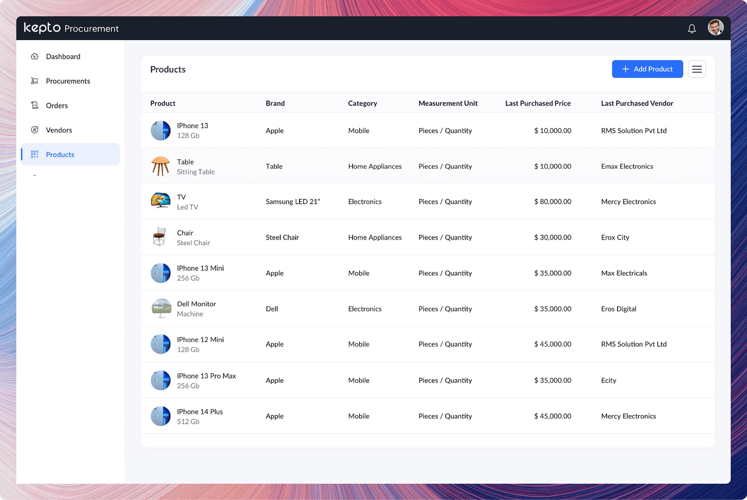Click the IPhone 13 Mini product image
Screen dimensions: 747x500
click(161, 273)
